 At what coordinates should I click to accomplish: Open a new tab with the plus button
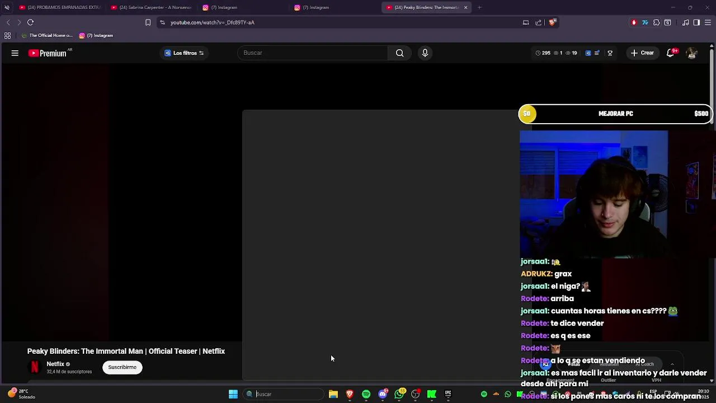479,7
